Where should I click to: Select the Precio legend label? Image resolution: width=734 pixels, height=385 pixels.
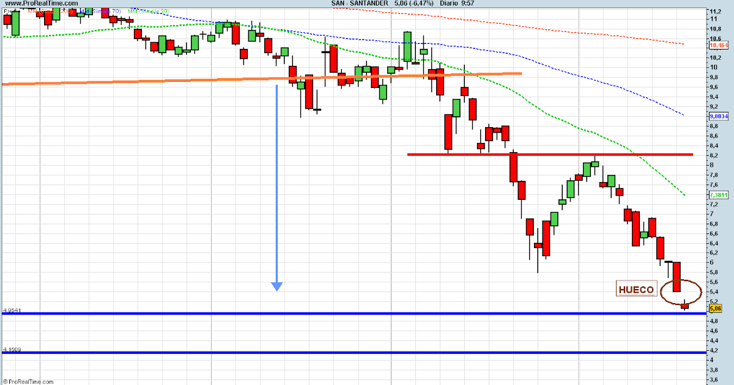click(x=12, y=11)
